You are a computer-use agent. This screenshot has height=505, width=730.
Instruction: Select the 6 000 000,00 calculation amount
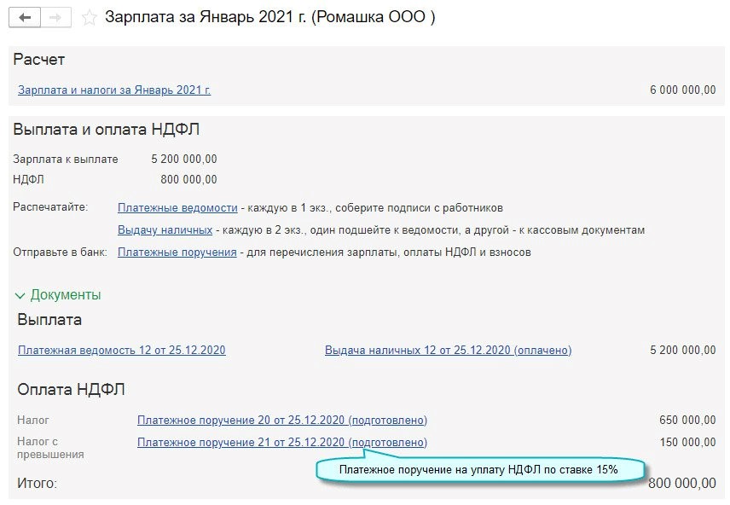pos(682,90)
